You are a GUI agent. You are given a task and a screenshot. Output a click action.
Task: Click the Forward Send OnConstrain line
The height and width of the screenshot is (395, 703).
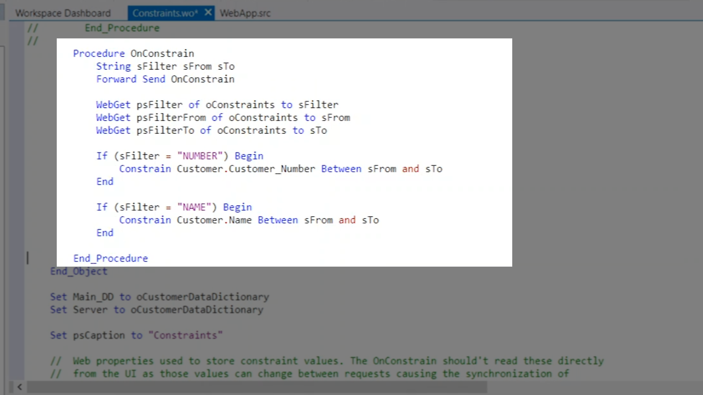(165, 79)
